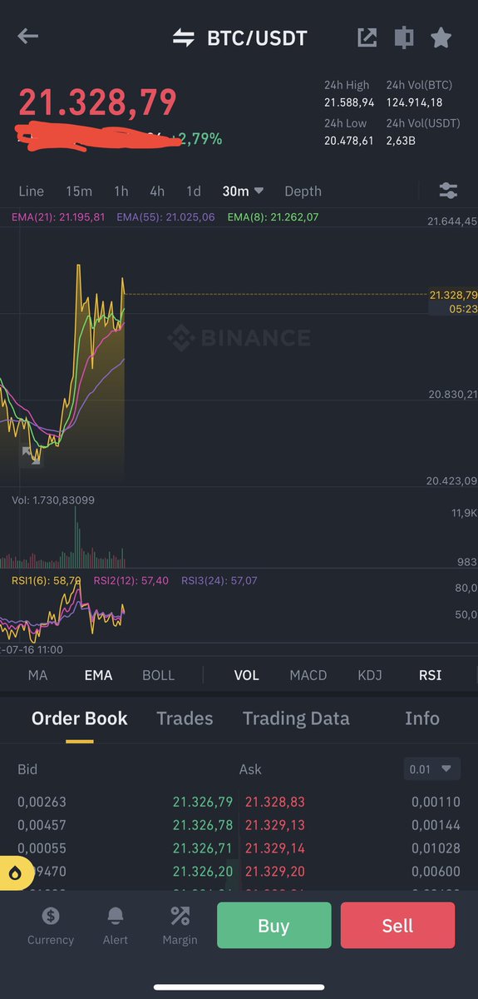Image resolution: width=478 pixels, height=999 pixels.
Task: Toggle the EMA indicator
Action: (98, 675)
